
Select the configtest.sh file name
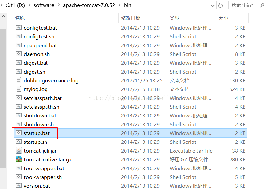pyautogui.click(x=39, y=36)
